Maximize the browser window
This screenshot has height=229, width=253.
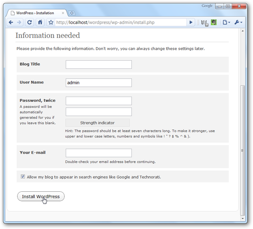(x=228, y=6)
